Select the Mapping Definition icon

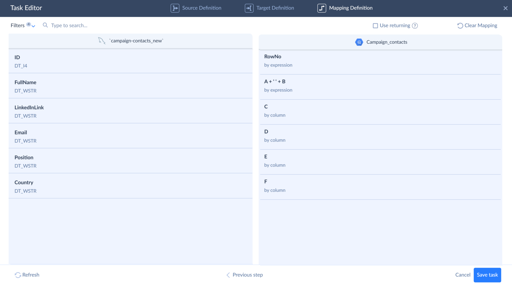pos(322,8)
